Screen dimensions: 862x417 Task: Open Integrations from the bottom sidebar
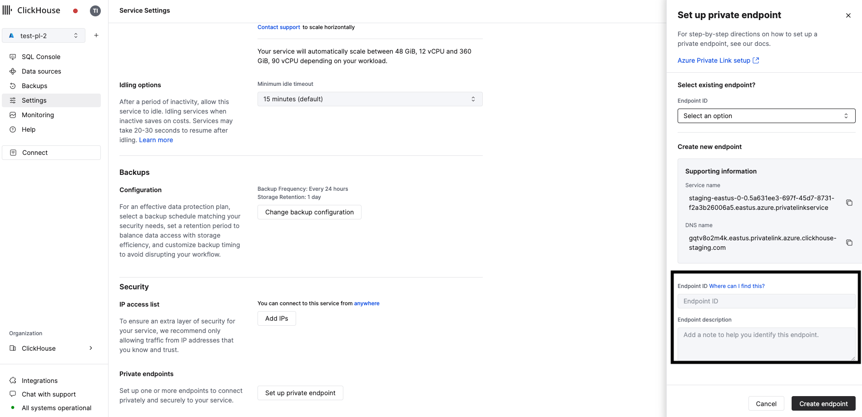click(x=39, y=380)
